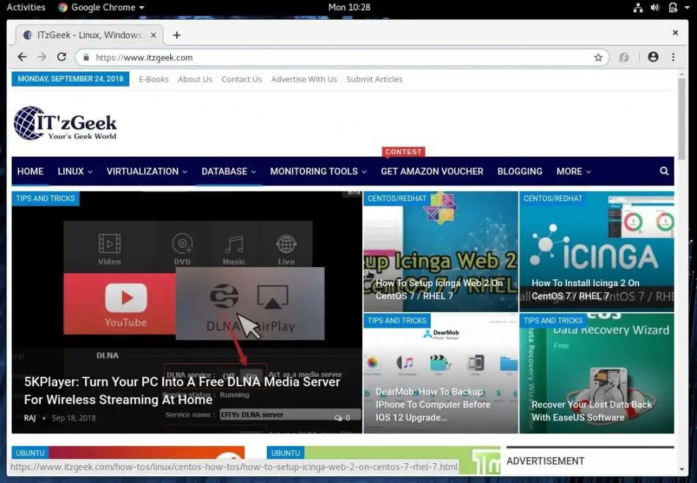Image resolution: width=697 pixels, height=483 pixels.
Task: Open Chrome's three-dot menu
Action: [673, 57]
